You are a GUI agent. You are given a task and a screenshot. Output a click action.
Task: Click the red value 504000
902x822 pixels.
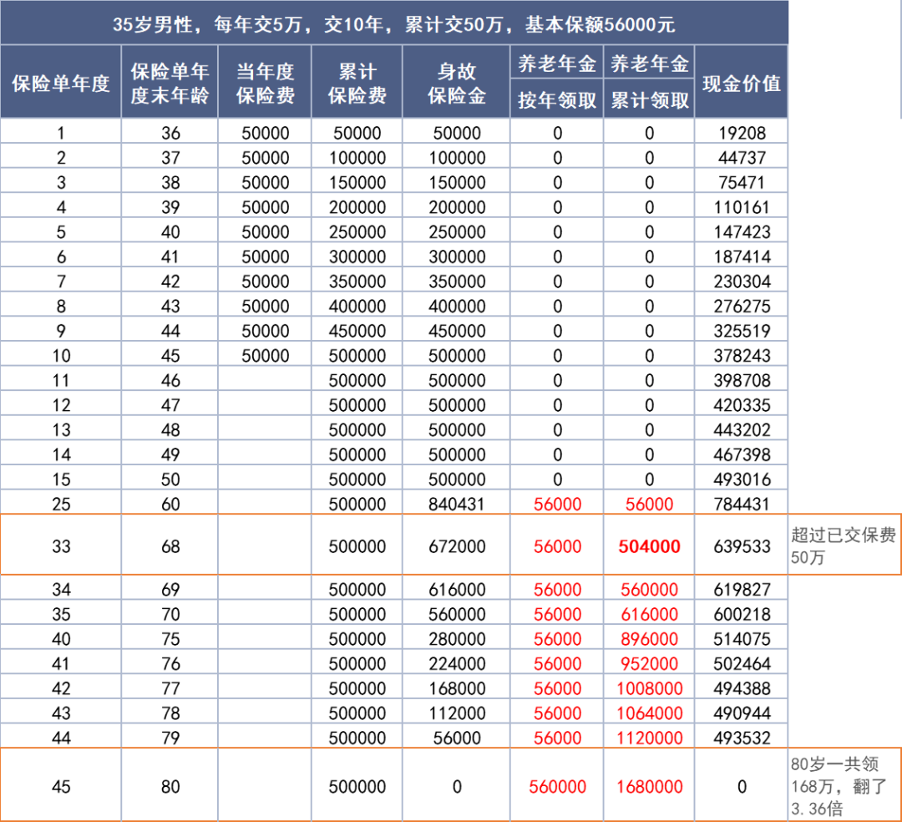[x=648, y=544]
